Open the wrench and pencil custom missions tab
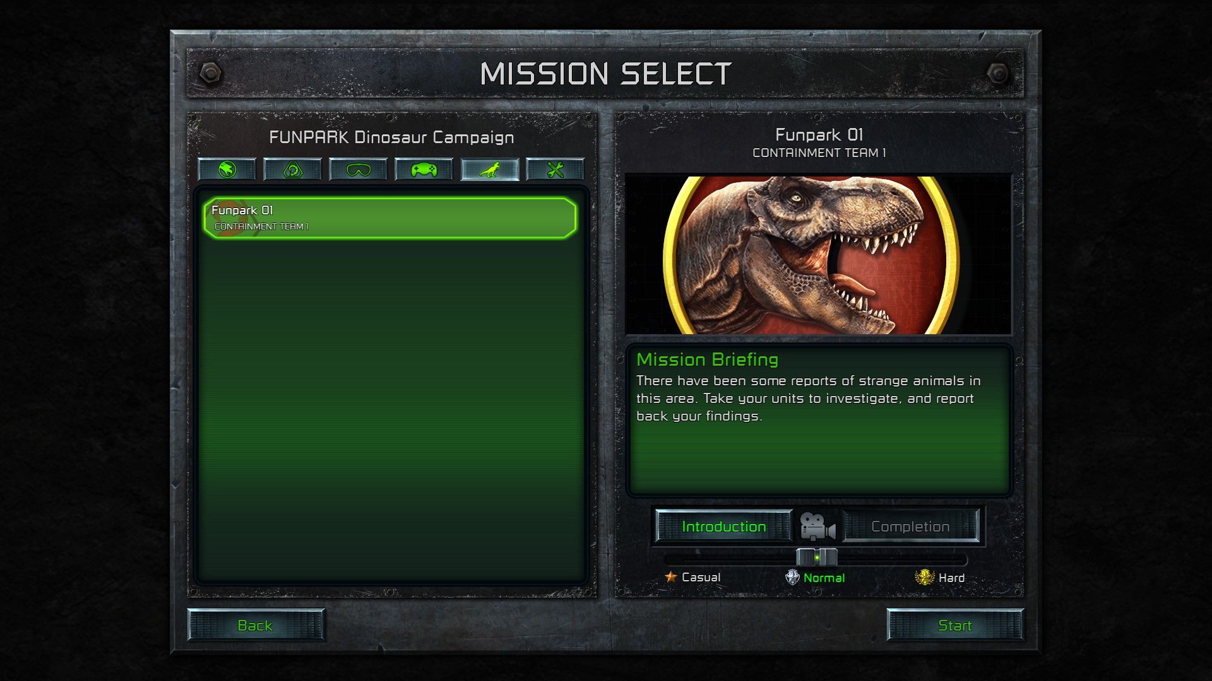Screen dimensions: 1212x681 point(555,170)
